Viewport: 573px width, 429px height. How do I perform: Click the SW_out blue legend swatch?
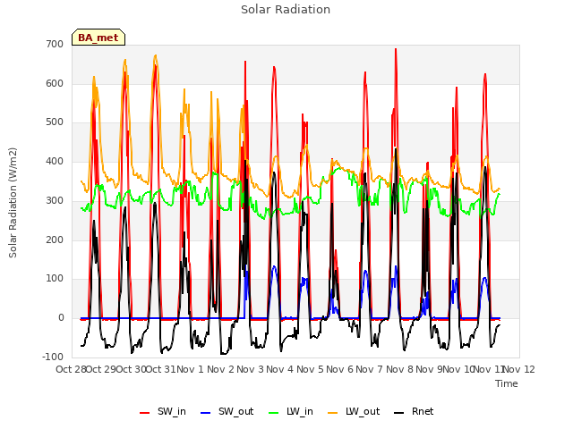tap(206, 413)
